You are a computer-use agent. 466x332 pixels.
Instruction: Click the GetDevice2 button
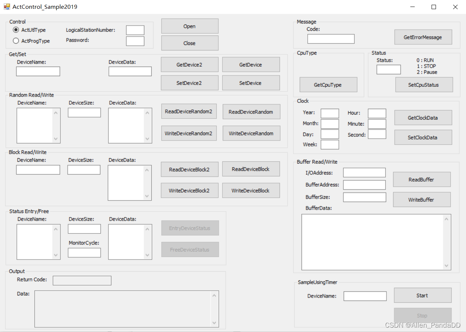click(x=190, y=65)
